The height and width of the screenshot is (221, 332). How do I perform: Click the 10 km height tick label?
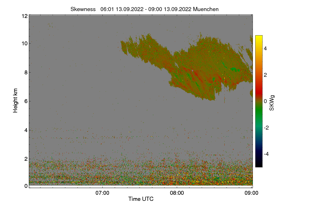[x=25, y=44]
